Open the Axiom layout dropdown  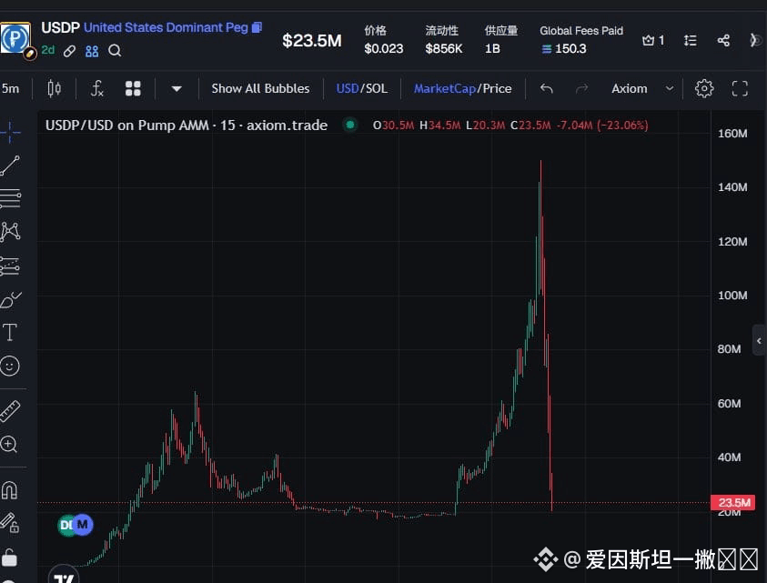pyautogui.click(x=641, y=88)
